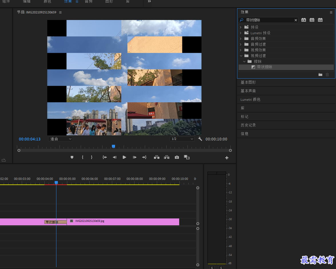Click the zoom scroll bar right handle

click(x=230, y=150)
